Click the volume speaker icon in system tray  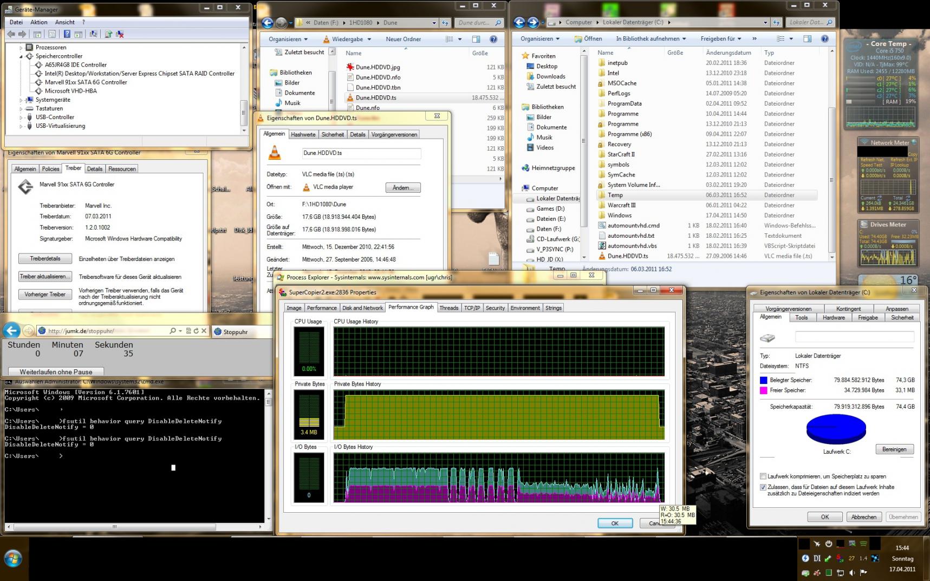click(852, 572)
